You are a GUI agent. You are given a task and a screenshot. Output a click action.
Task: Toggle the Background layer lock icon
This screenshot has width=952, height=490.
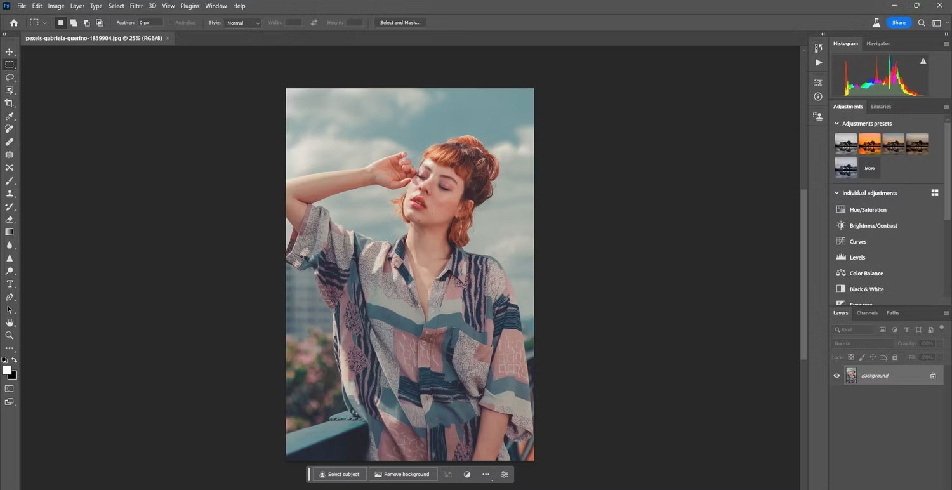[x=933, y=376]
